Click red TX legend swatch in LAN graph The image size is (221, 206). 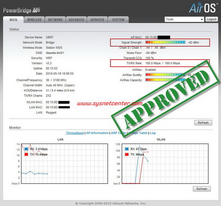pos(27,154)
